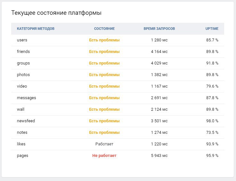Click 'Есть проблемы' status in messages row
Viewport: 236px width, 181px height.
point(104,98)
